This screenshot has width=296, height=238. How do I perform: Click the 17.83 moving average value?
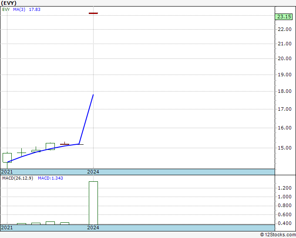(x=34, y=10)
